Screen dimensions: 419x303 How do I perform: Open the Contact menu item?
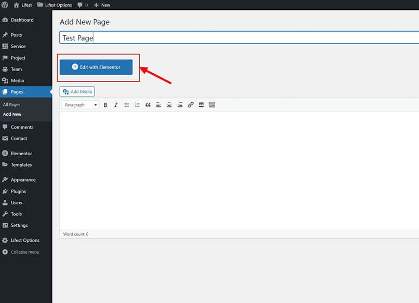(x=26, y=139)
